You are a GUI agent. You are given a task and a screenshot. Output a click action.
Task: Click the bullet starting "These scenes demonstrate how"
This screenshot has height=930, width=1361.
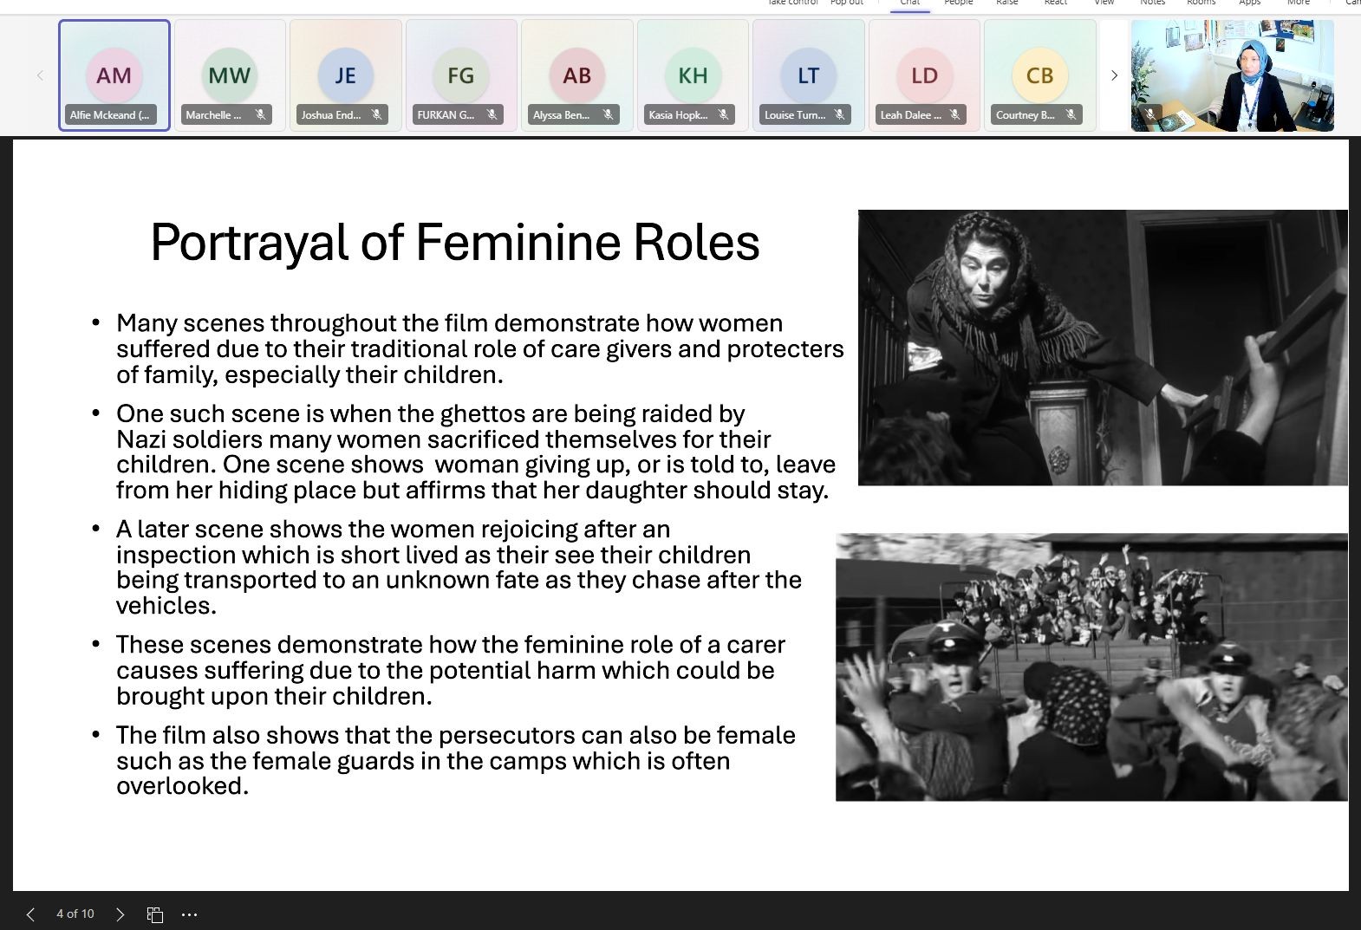pyautogui.click(x=450, y=670)
